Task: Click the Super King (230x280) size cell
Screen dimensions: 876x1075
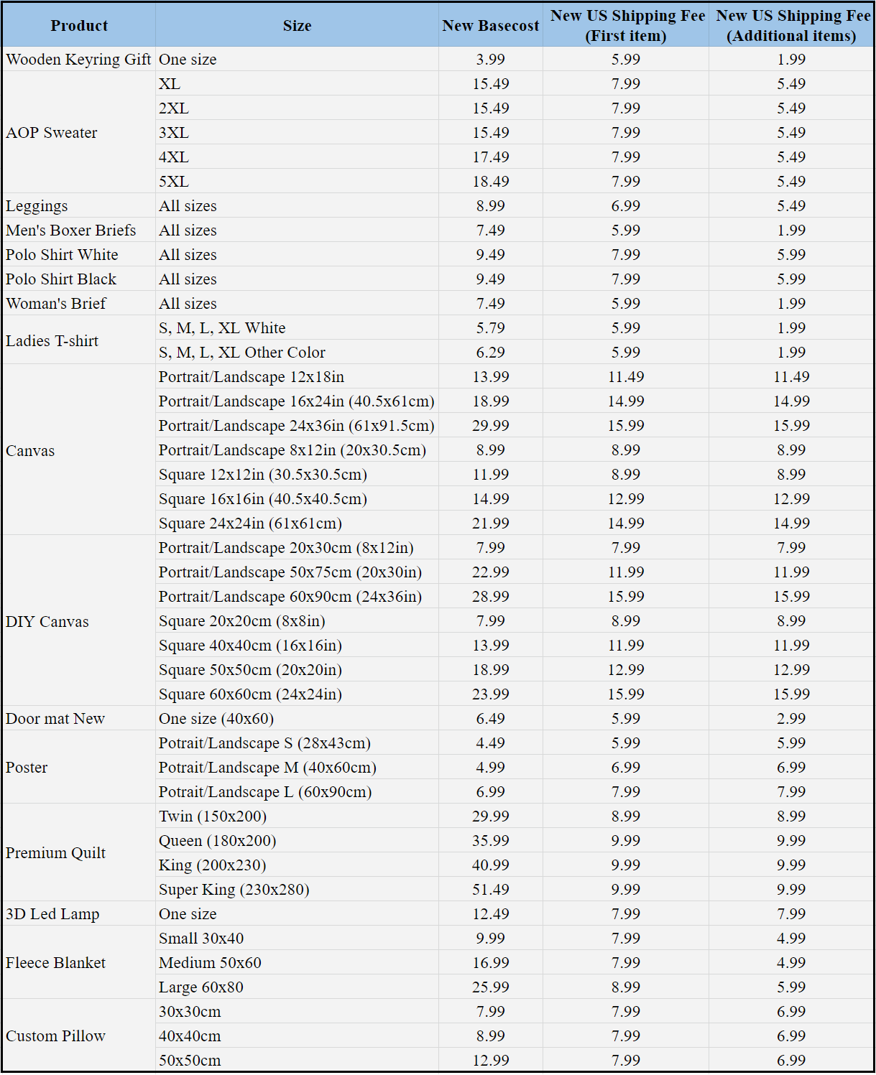Action: [x=234, y=890]
